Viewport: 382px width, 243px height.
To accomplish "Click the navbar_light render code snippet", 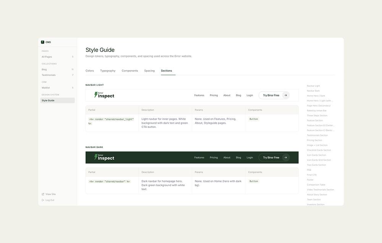I will (111, 121).
